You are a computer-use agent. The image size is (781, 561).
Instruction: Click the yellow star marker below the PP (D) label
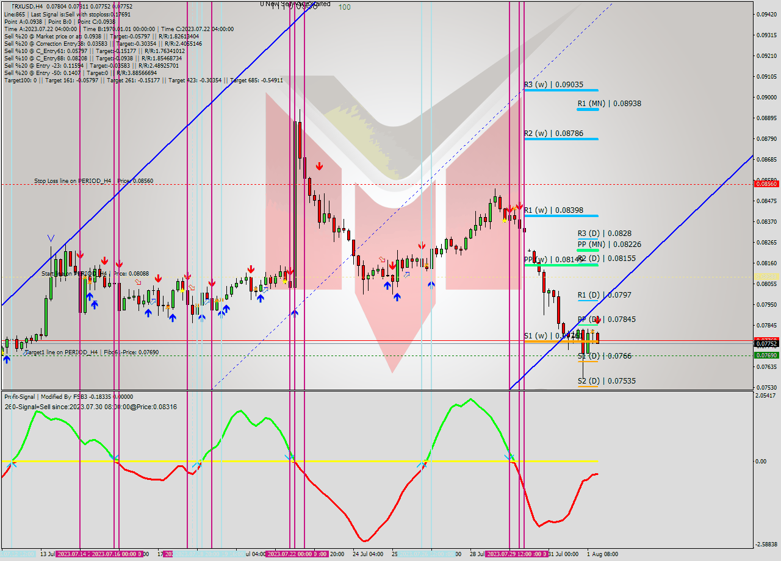tap(592, 331)
